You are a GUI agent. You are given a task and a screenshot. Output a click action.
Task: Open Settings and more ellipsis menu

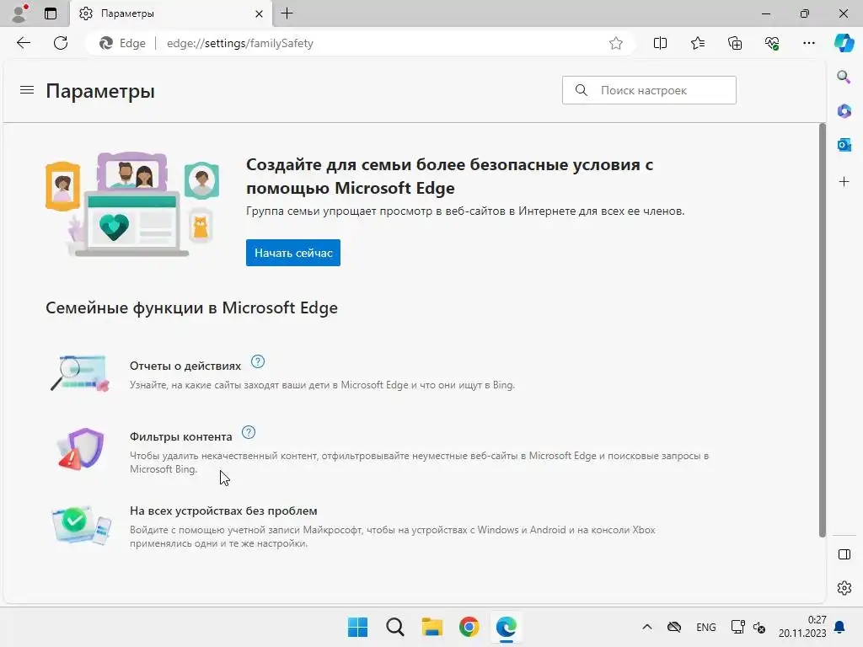[808, 43]
